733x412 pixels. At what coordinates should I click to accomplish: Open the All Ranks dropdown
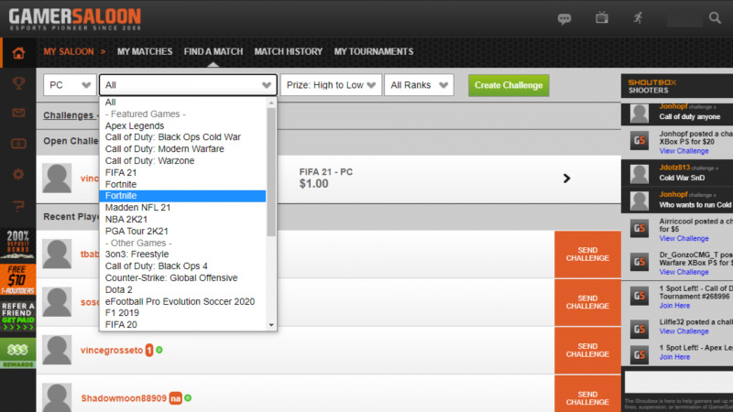pos(419,85)
